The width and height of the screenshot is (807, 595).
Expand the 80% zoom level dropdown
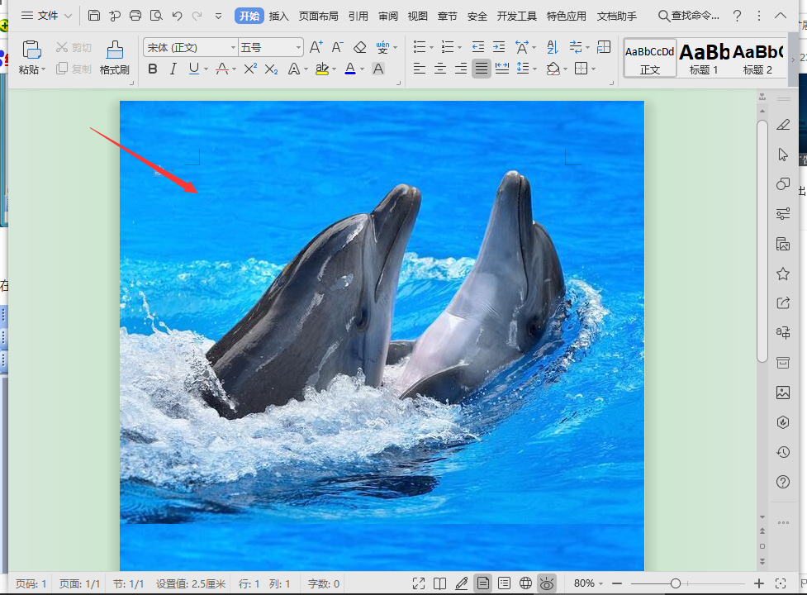[588, 583]
